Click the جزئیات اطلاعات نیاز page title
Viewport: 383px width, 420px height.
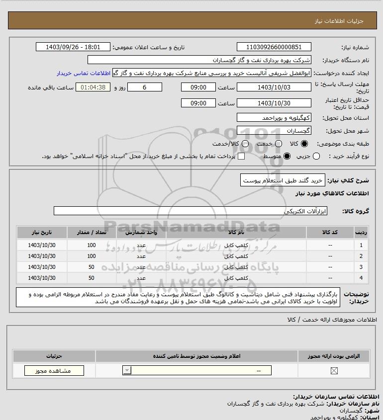(339, 21)
